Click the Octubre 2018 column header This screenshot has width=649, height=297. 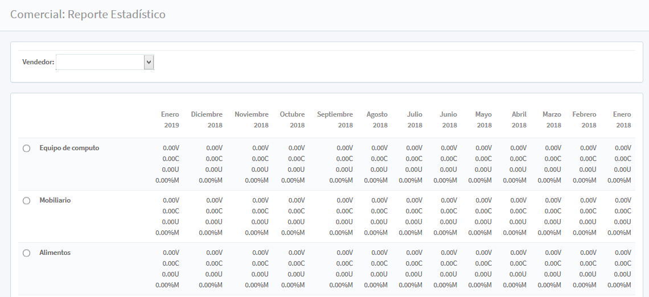pos(292,119)
